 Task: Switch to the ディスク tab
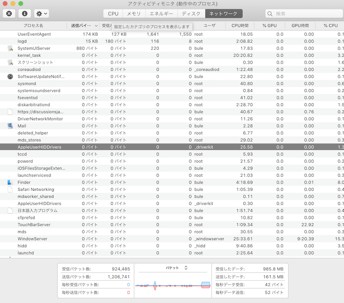[x=191, y=14]
